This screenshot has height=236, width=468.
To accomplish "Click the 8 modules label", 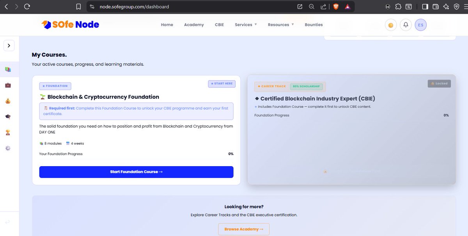I will pyautogui.click(x=51, y=144).
